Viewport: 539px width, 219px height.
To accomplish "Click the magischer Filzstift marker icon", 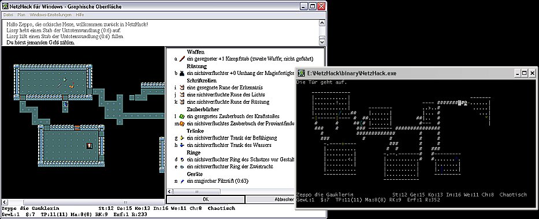I will coord(181,181).
